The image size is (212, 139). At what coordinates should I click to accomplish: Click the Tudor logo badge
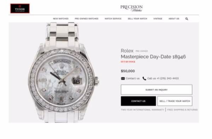pyautogui.click(x=20, y=8)
